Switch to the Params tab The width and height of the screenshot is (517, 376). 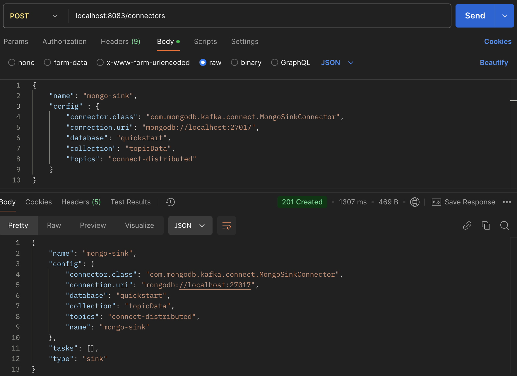tap(16, 42)
